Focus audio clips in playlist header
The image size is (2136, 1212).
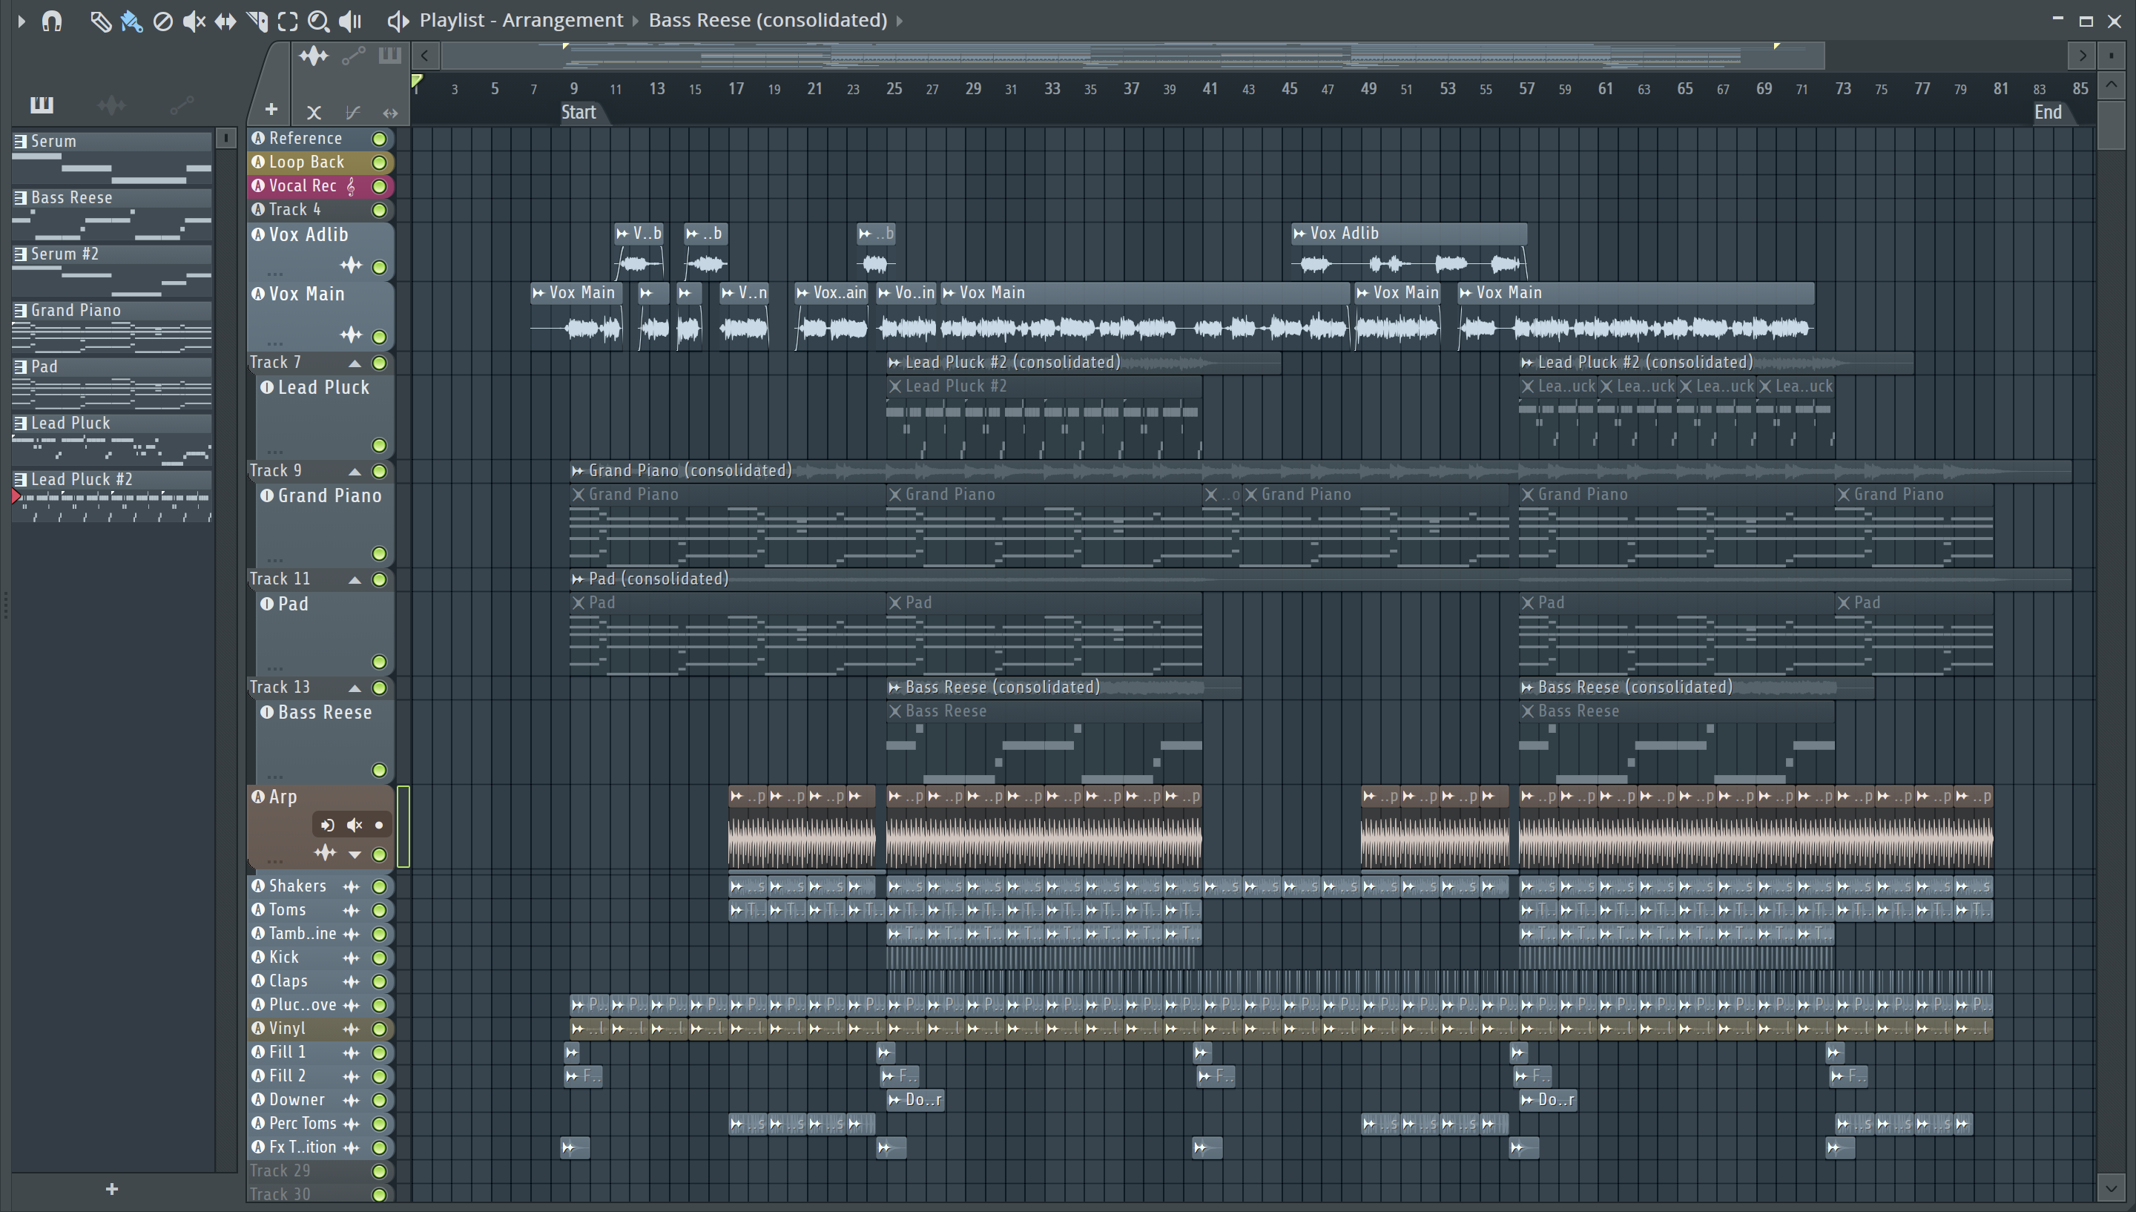(314, 56)
